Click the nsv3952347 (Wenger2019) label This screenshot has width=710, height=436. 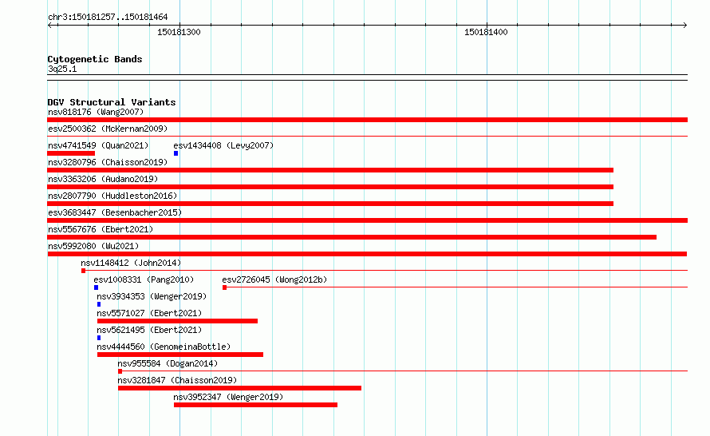click(x=228, y=397)
